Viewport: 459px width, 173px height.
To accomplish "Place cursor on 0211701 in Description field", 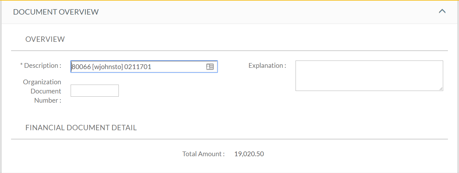I will [138, 67].
